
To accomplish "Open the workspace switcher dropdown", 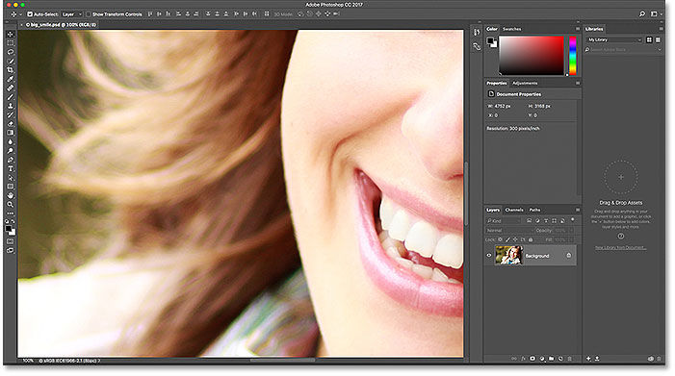I will [x=656, y=13].
